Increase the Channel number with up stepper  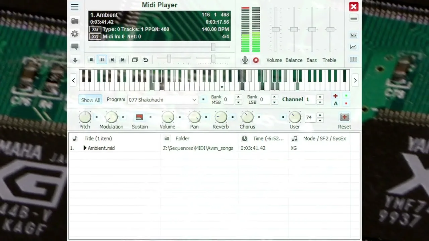pos(320,97)
